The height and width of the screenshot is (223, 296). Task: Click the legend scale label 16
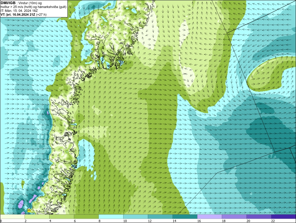pyautogui.click(x=199, y=221)
